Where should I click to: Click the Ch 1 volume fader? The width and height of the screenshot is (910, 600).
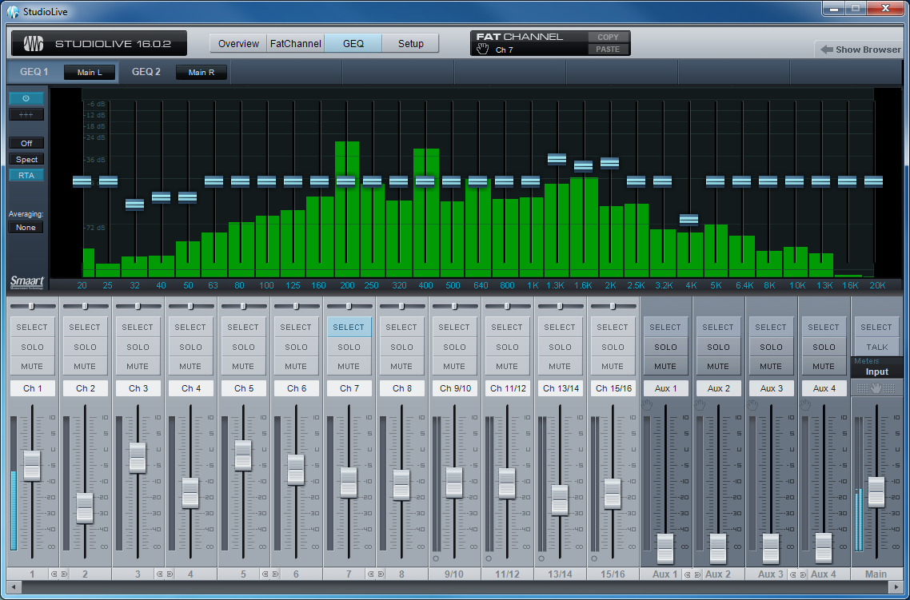(x=32, y=465)
